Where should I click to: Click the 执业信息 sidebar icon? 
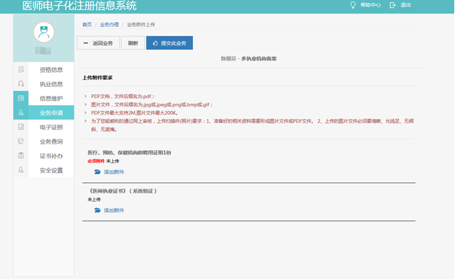(x=21, y=84)
